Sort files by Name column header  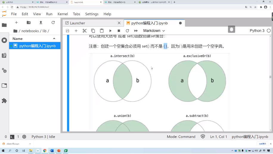click(x=18, y=39)
